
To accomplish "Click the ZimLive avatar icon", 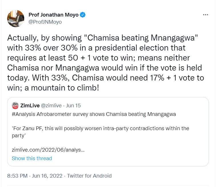I will tap(15, 106).
